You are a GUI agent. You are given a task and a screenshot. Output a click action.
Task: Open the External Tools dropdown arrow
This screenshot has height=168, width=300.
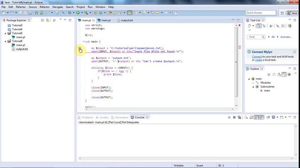pos(90,13)
